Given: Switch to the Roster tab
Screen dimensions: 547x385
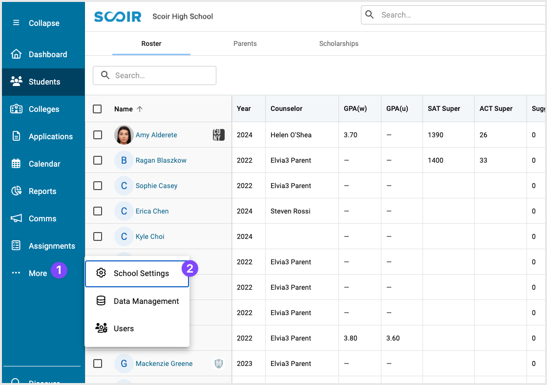Looking at the screenshot, I should coord(151,43).
